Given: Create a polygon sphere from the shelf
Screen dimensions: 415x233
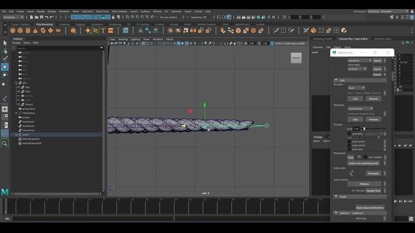Looking at the screenshot, I should tap(13, 30).
